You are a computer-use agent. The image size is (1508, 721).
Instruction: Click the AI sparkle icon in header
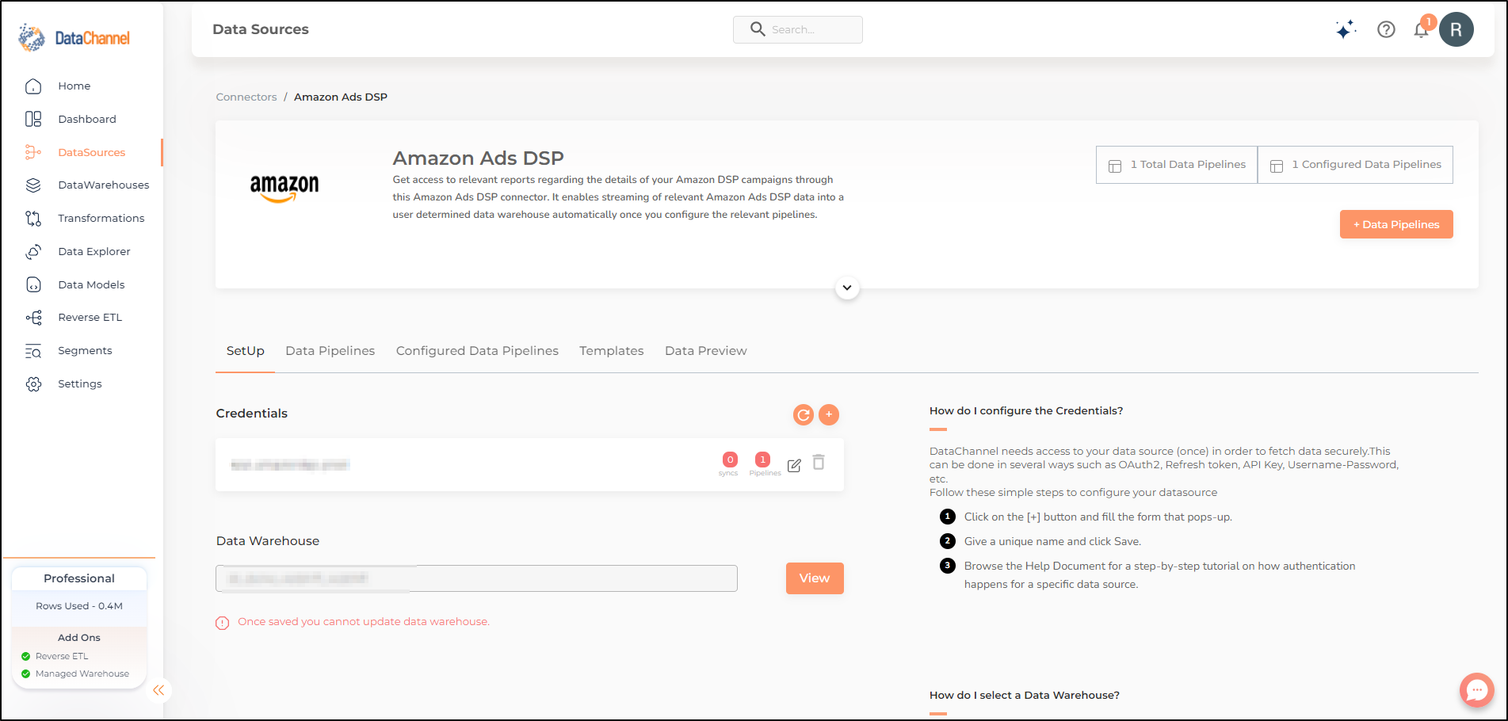[x=1346, y=29]
